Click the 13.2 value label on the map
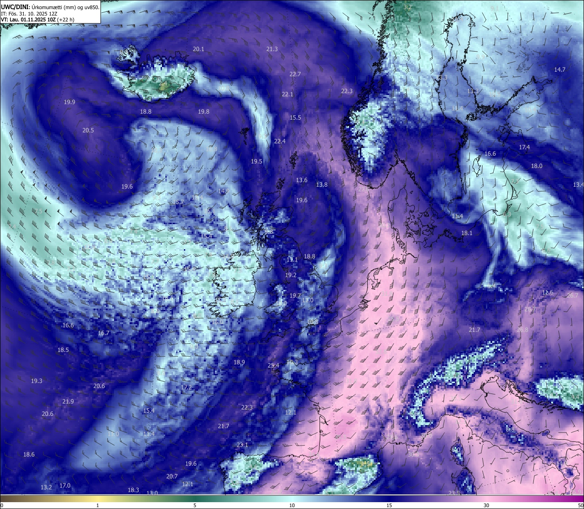 tap(46, 487)
